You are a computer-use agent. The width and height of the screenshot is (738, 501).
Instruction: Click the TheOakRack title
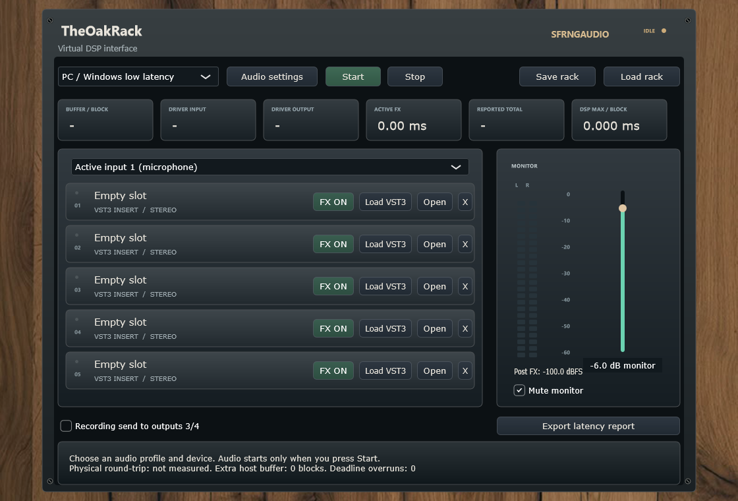coord(101,31)
